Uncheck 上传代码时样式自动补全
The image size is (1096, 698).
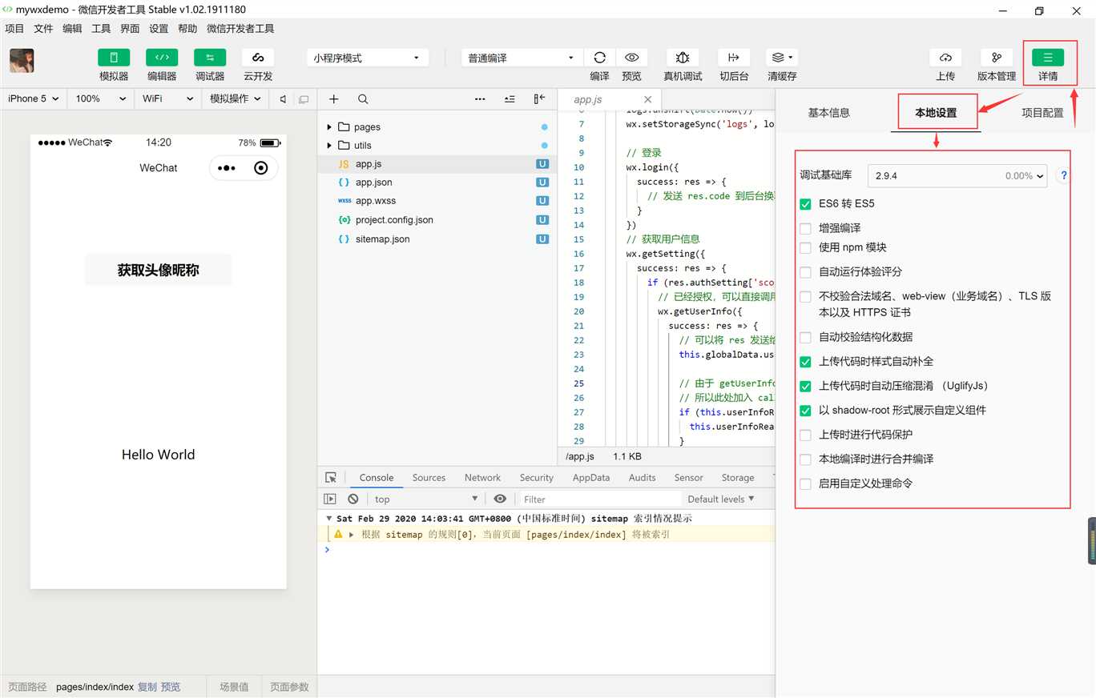coord(805,362)
